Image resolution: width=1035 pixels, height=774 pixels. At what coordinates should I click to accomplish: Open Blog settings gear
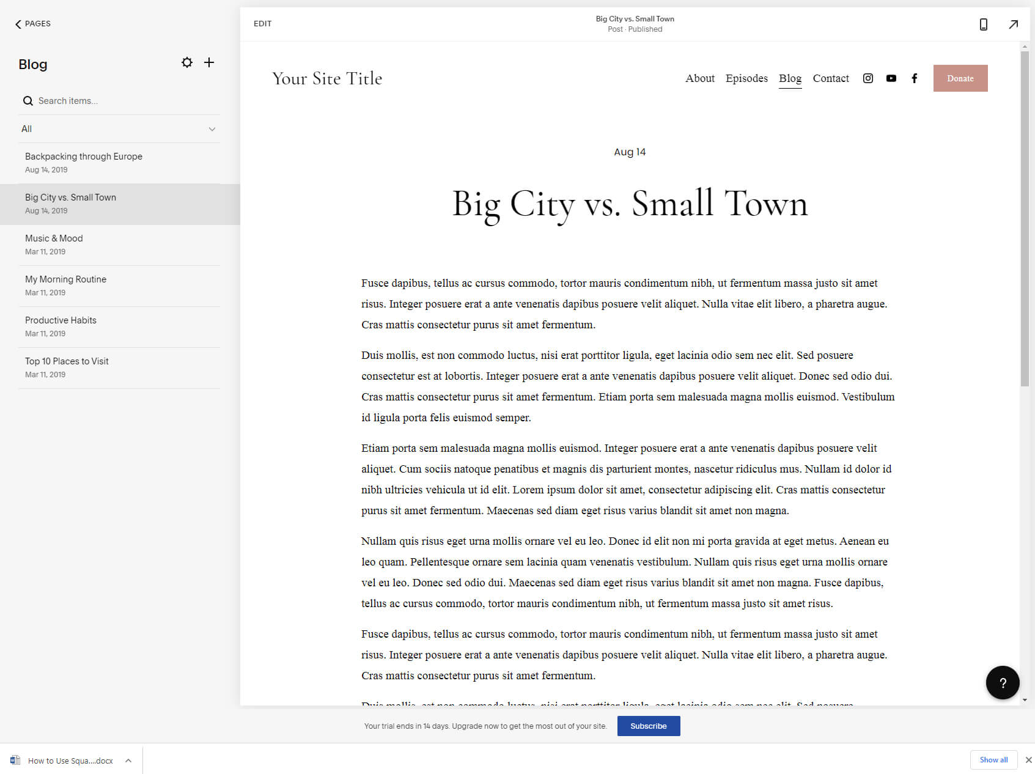point(187,62)
